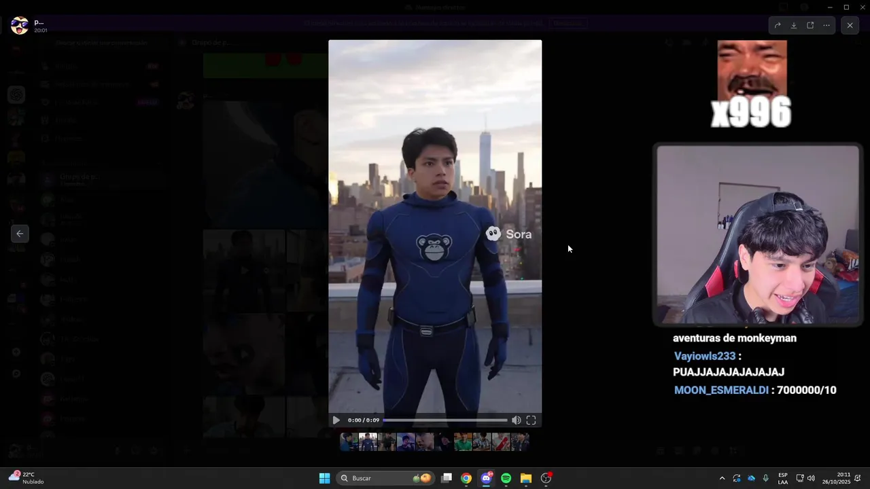Open the Windows Start menu

pos(324,478)
